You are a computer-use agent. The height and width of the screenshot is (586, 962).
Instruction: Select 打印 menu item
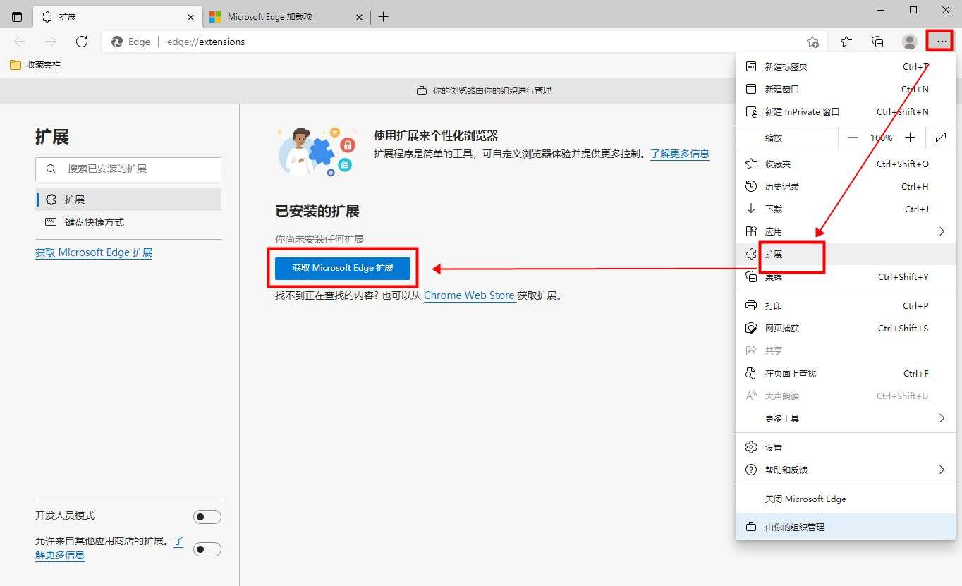(846, 305)
